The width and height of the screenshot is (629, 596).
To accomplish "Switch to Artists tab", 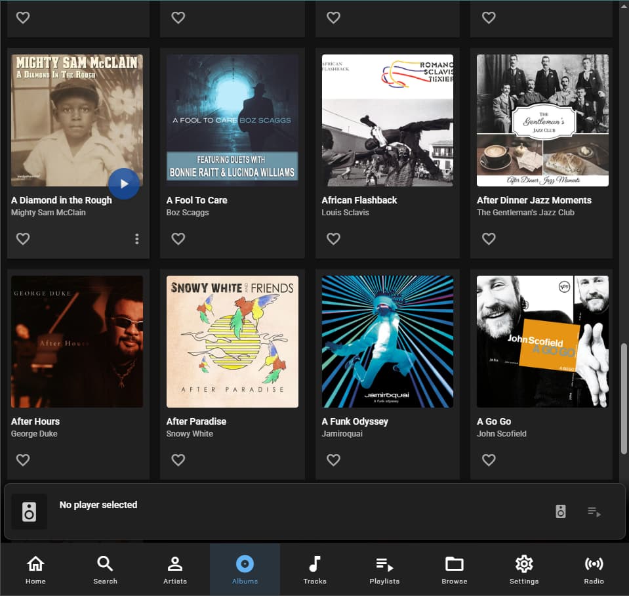I will [x=175, y=570].
